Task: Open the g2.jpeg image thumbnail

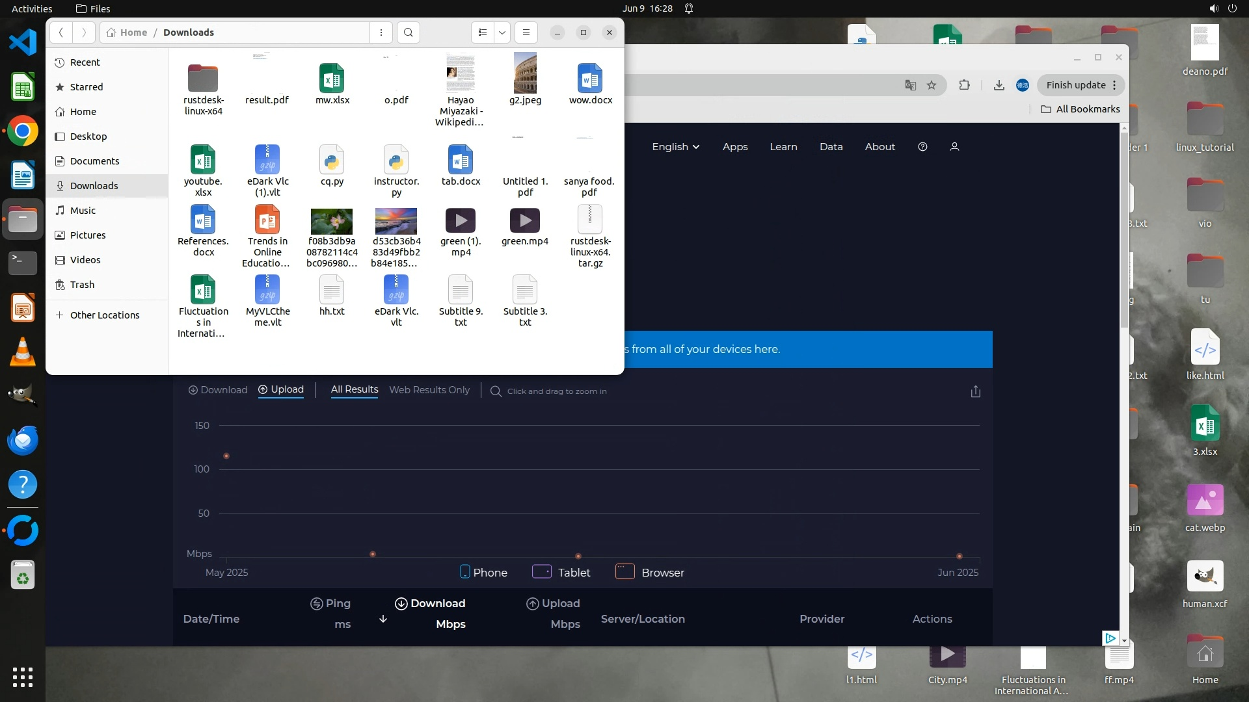Action: [x=525, y=74]
